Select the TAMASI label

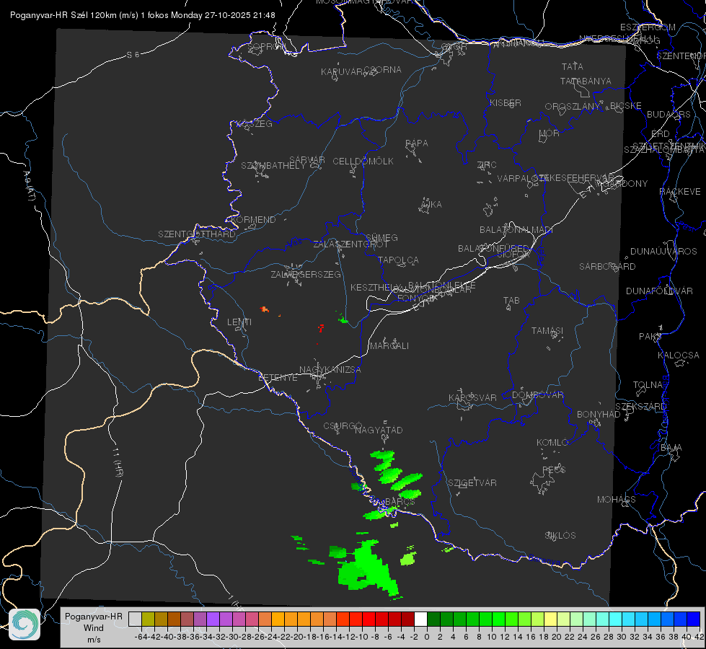pos(547,330)
